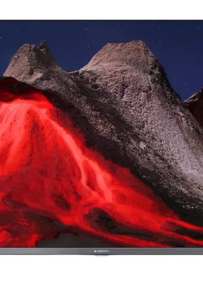Click the lava river at the bottom right

click(176, 233)
